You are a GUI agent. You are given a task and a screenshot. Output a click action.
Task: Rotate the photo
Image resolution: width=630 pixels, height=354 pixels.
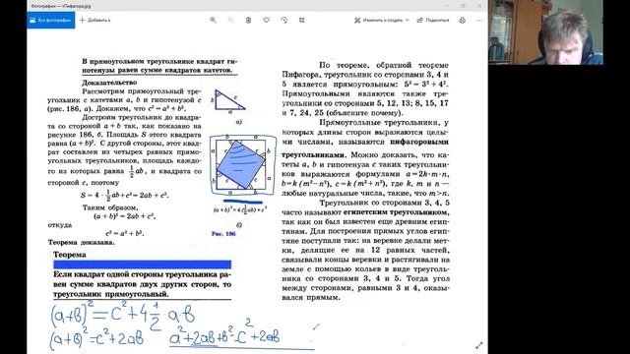(284, 20)
